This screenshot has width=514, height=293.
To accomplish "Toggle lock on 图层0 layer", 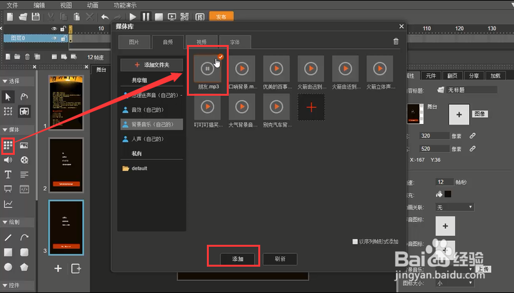I will pos(63,39).
